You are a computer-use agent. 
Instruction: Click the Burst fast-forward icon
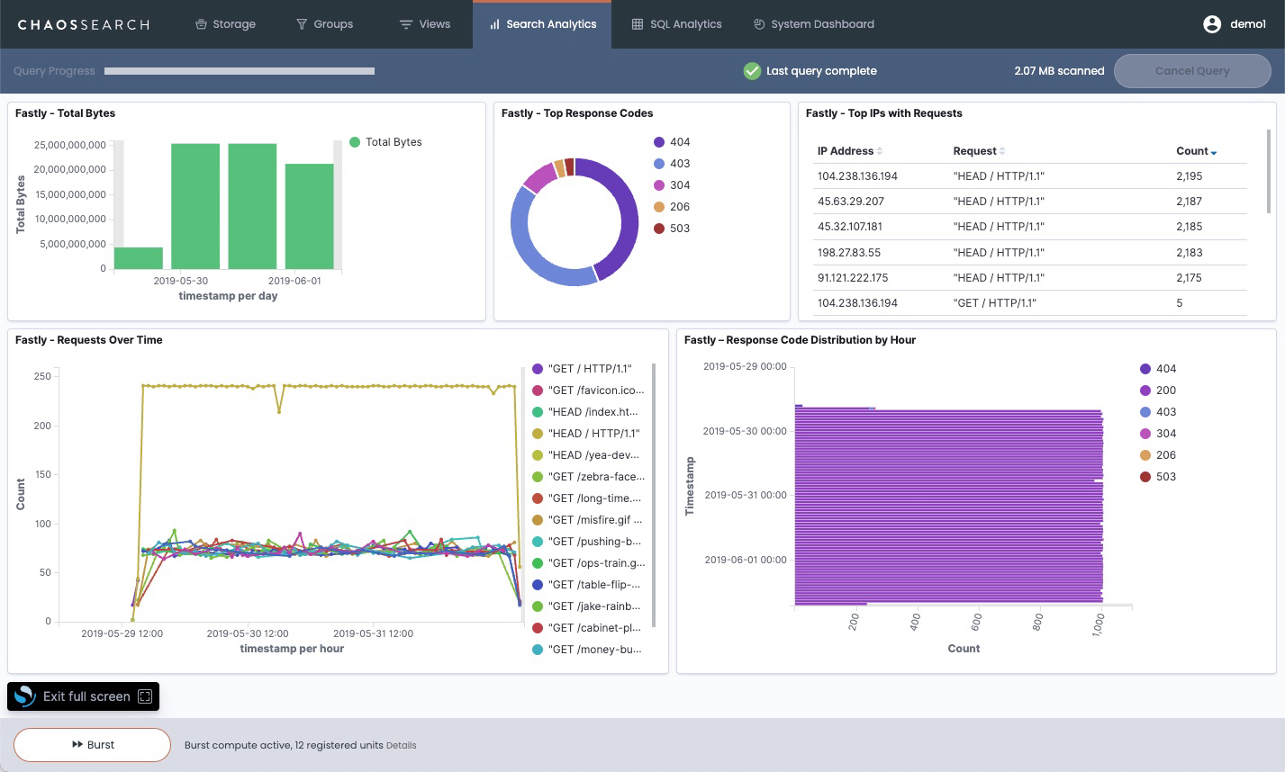point(76,744)
